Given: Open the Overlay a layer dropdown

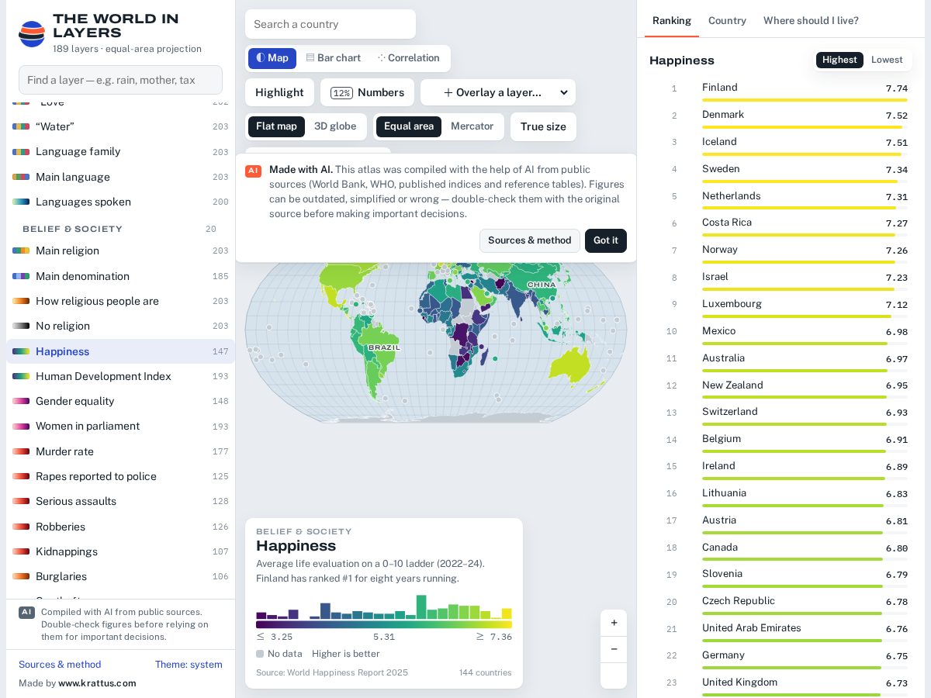Looking at the screenshot, I should pyautogui.click(x=498, y=92).
